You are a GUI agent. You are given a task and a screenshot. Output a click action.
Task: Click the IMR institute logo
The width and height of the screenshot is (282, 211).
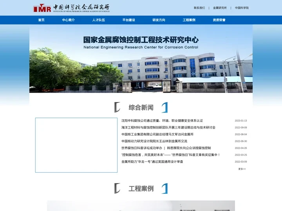pos(71,8)
